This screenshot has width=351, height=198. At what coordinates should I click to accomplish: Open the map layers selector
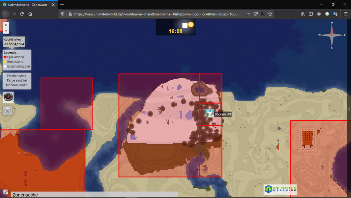(x=7, y=110)
